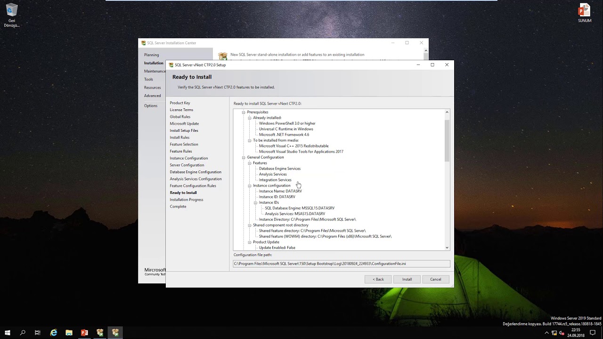Open the Windows Start menu
603x339 pixels.
pos(7,332)
